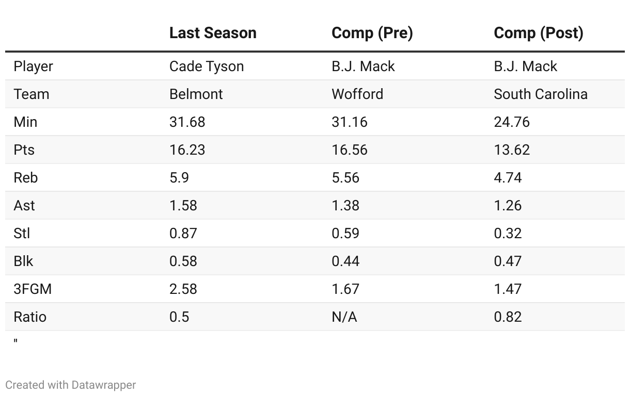Select the "3FGM" row label
This screenshot has height=397, width=630.
point(33,289)
